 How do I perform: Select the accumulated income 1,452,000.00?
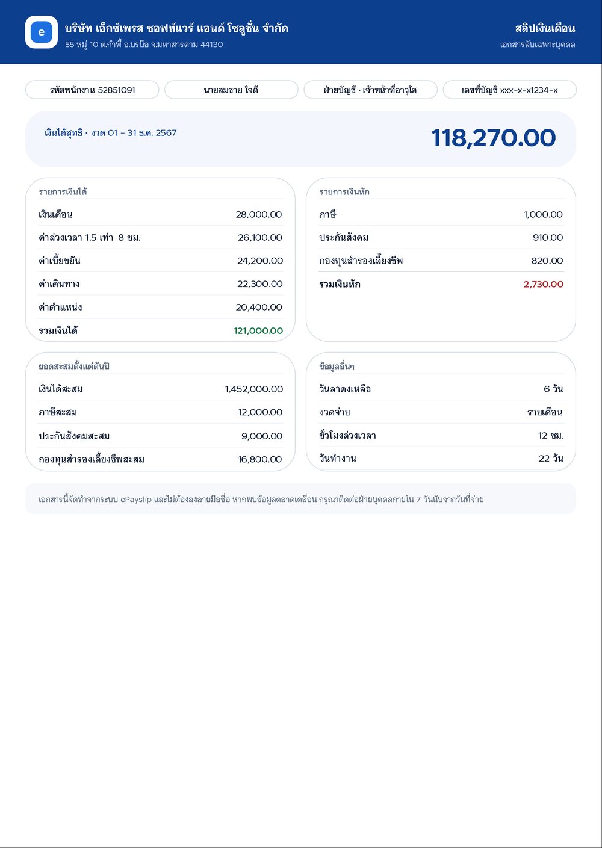pos(254,389)
